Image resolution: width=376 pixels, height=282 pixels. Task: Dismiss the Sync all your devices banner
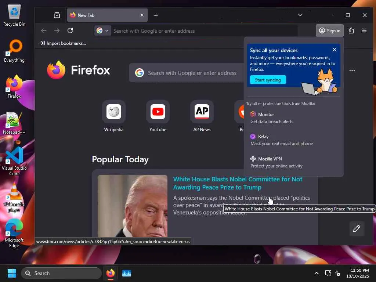pos(335,50)
